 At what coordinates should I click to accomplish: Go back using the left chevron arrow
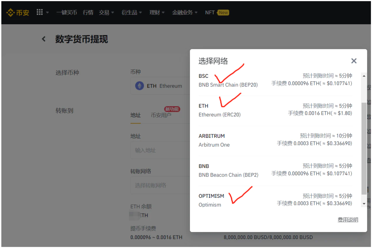pos(44,39)
